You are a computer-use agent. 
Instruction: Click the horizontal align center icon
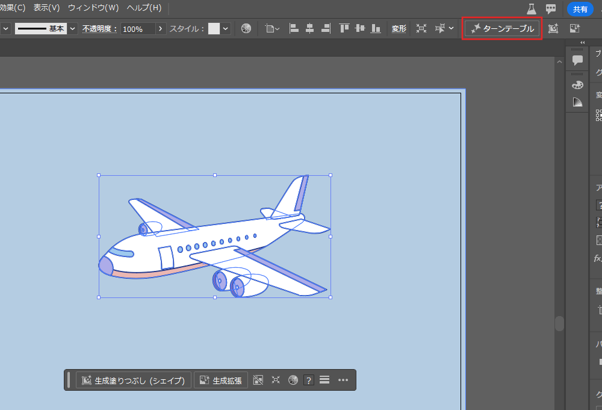click(310, 28)
